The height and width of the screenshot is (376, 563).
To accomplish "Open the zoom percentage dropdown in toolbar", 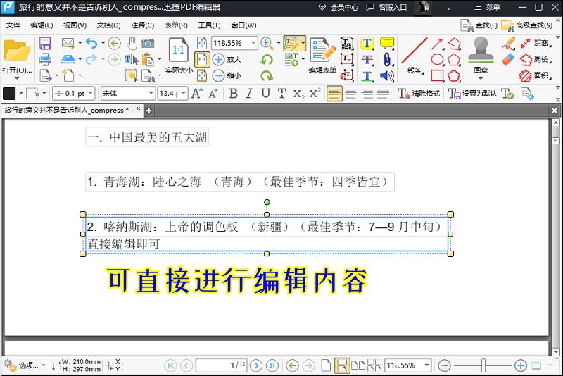I will coord(253,43).
